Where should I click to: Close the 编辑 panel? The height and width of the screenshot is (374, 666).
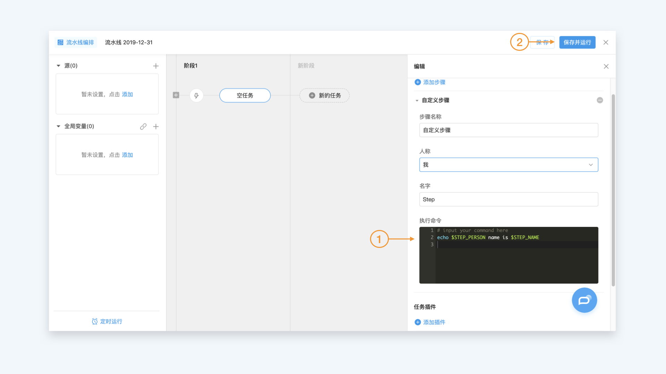606,66
